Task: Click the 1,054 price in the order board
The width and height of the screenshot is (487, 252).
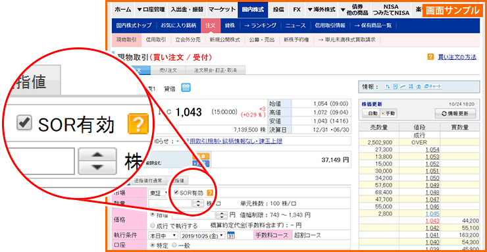Action: click(x=432, y=149)
